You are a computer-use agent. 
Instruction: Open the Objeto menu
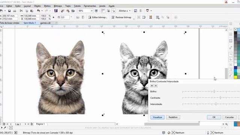(x=37, y=6)
